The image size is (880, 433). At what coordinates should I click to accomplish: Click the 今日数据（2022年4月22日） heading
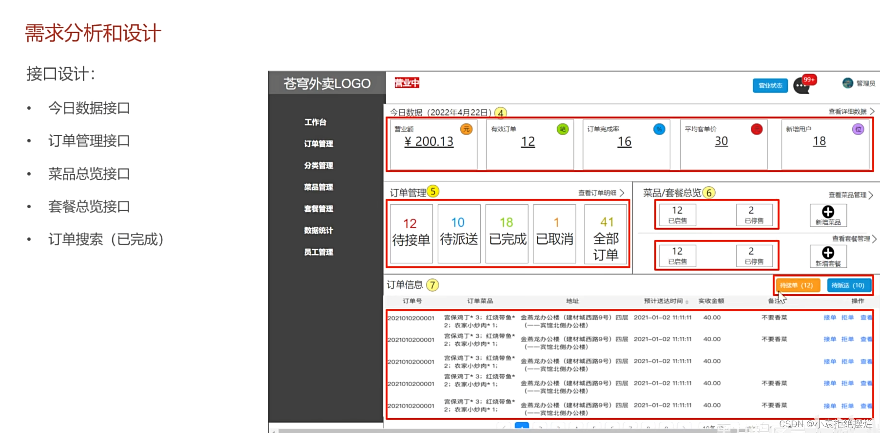tap(441, 113)
